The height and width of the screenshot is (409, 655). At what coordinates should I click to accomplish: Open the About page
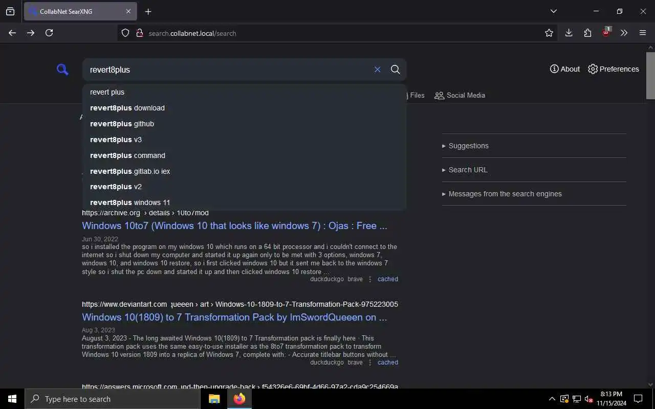565,69
